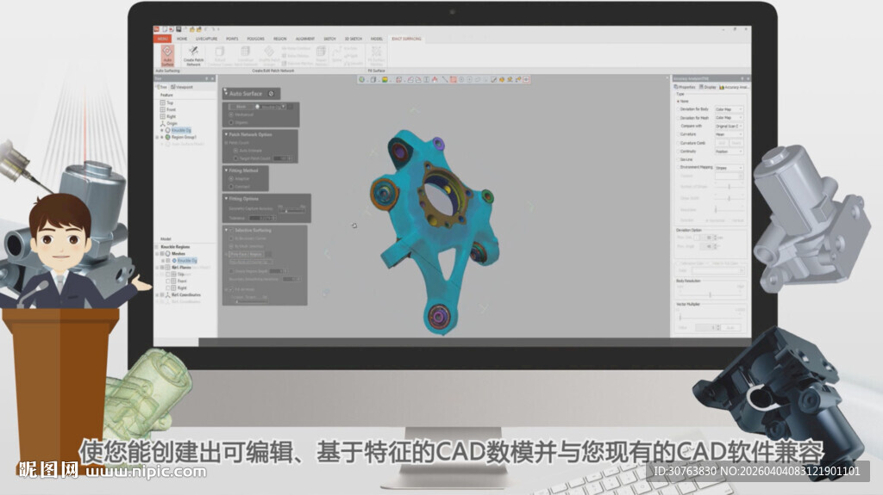
Task: Click the Auto Surface dialog cancel icon
Action: pos(271,93)
